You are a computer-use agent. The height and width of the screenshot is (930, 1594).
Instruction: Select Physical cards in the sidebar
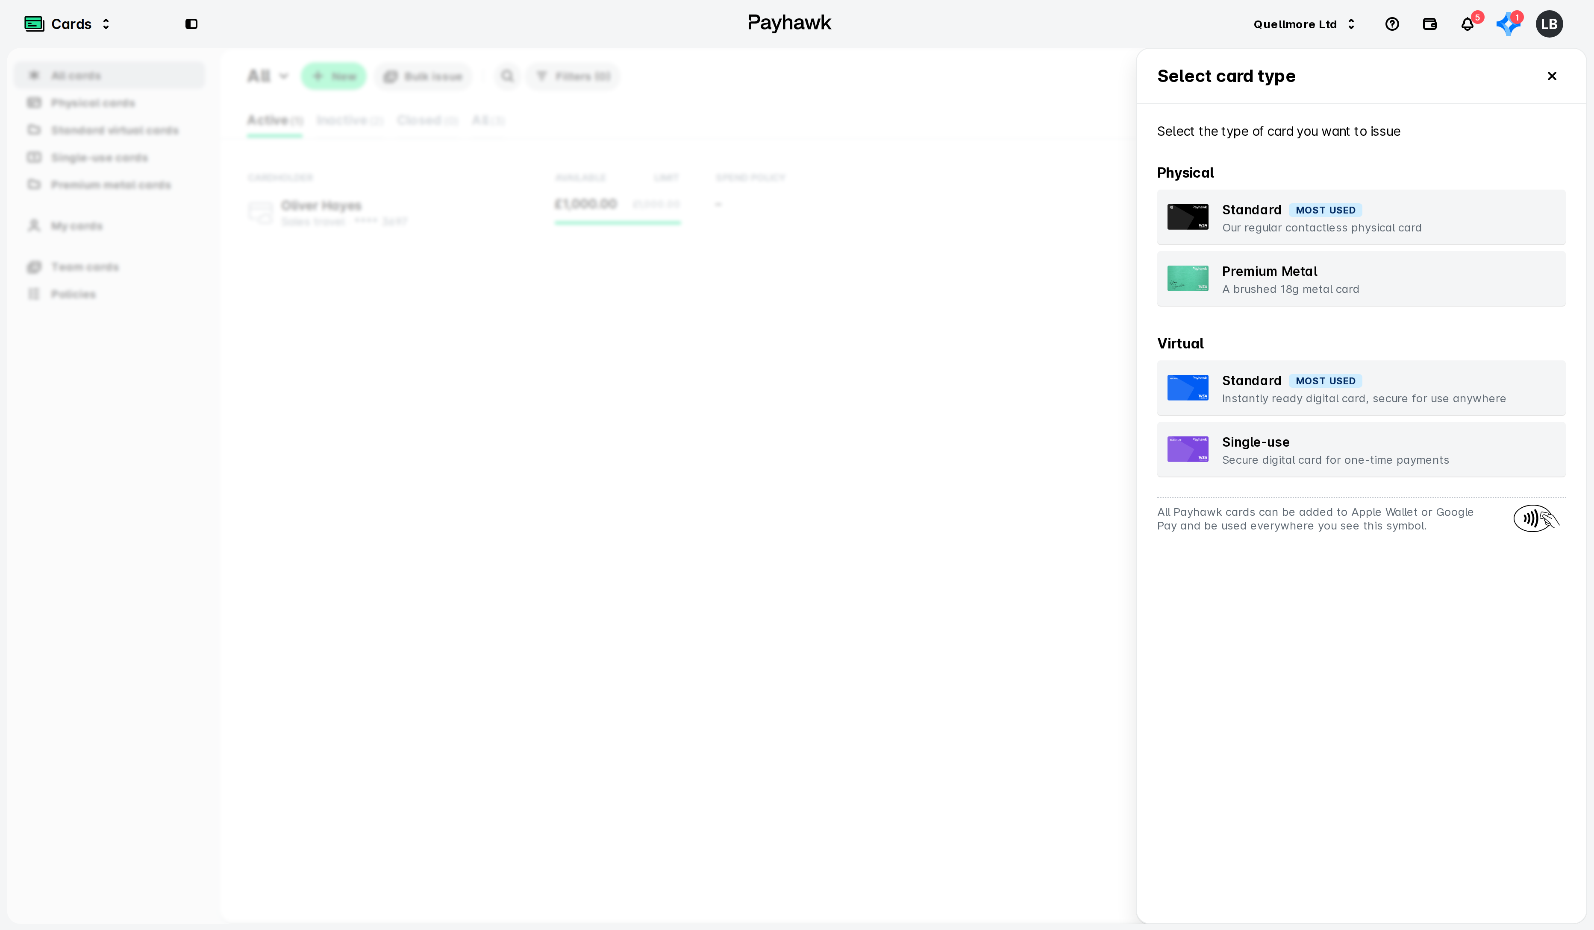[x=109, y=102]
